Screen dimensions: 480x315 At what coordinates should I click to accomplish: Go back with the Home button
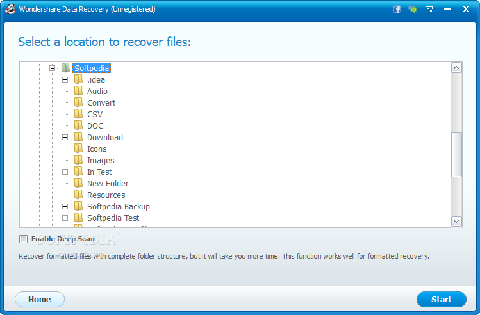(40, 299)
